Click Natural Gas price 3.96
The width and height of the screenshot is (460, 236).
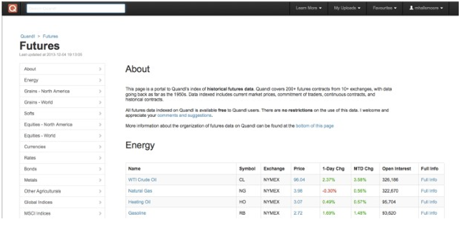298,191
